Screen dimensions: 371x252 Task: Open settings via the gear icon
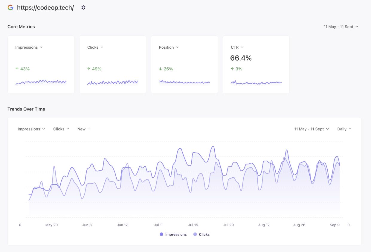tap(83, 7)
